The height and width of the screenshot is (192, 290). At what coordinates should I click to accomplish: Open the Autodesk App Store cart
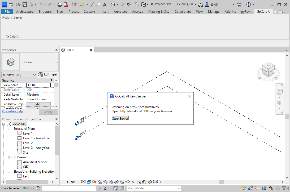[239, 5]
